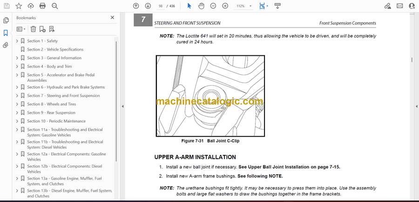Open the attachments paperclip panel

pyautogui.click(x=6, y=45)
